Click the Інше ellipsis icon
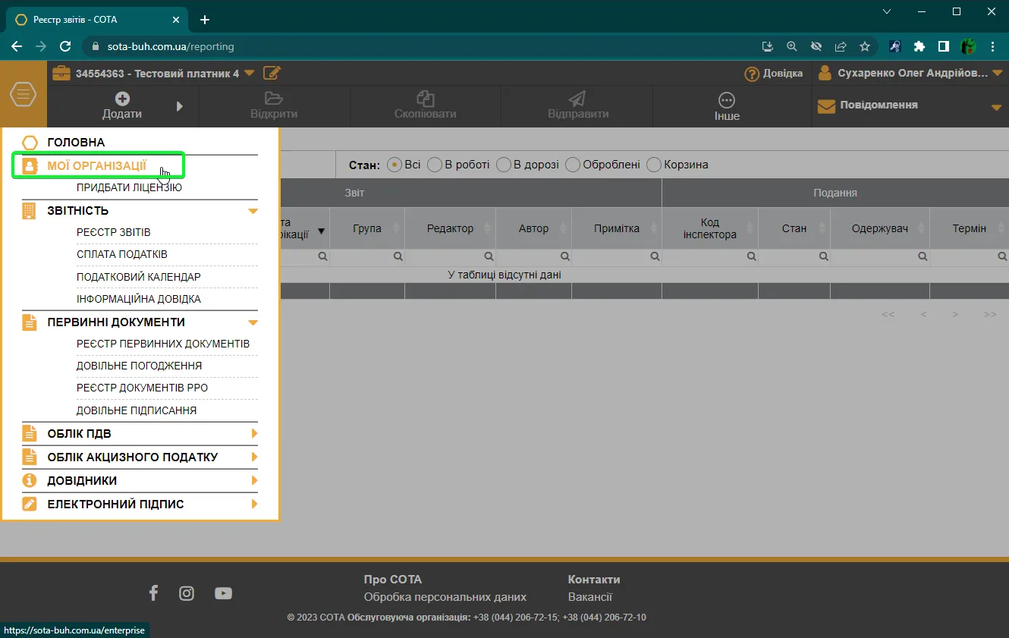1009x638 pixels. pos(726,100)
